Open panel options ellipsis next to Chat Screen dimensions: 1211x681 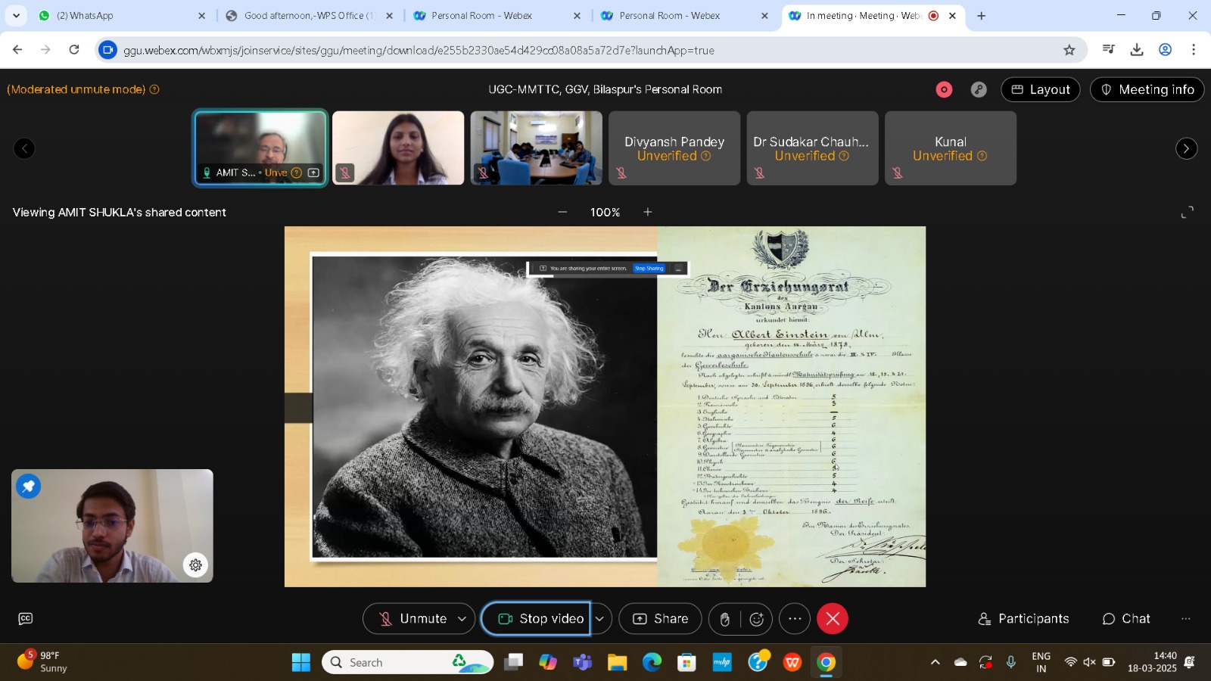tap(1186, 619)
